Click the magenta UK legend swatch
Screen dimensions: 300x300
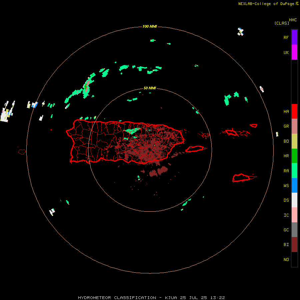point(294,52)
